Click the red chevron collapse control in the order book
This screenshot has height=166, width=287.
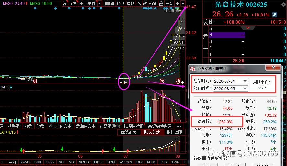248,28
